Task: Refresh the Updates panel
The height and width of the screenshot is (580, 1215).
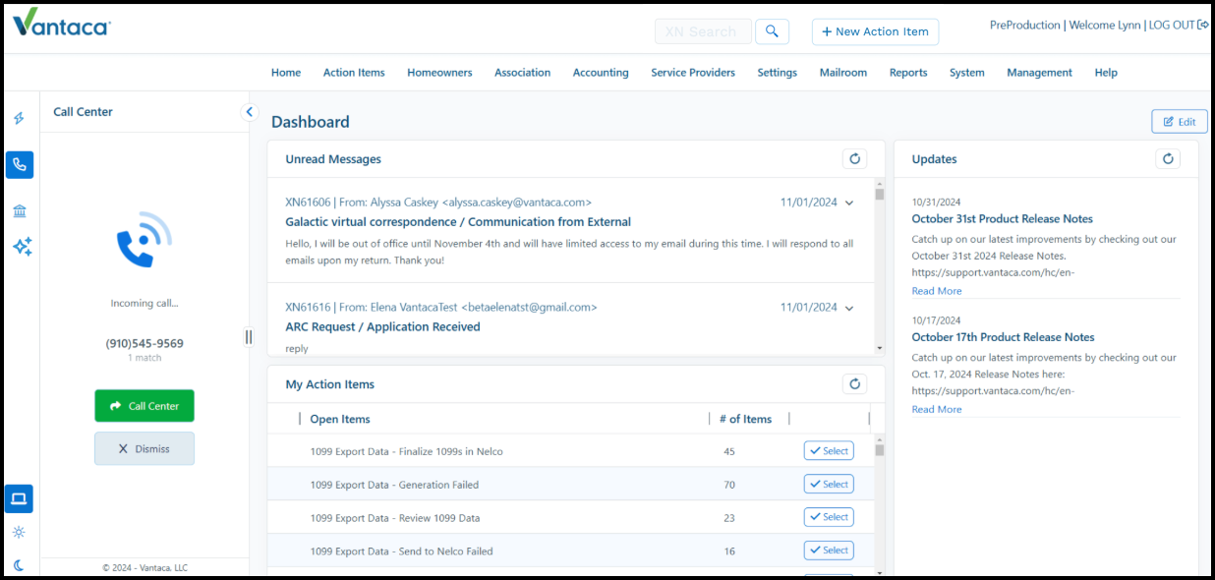Action: [1168, 159]
